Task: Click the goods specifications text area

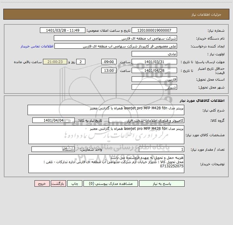Action: coord(106,135)
